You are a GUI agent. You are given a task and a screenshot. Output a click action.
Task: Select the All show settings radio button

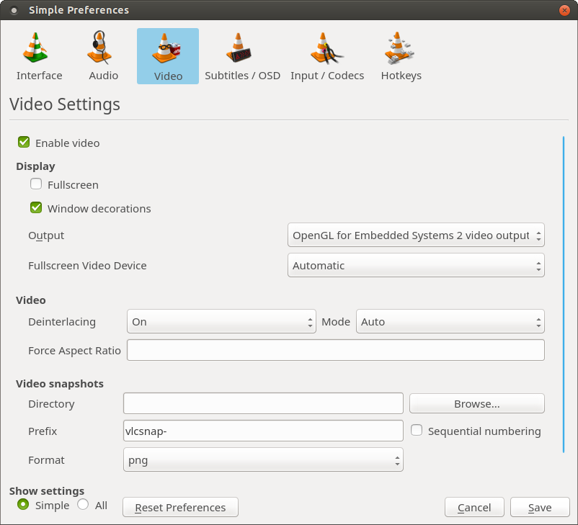click(x=83, y=505)
